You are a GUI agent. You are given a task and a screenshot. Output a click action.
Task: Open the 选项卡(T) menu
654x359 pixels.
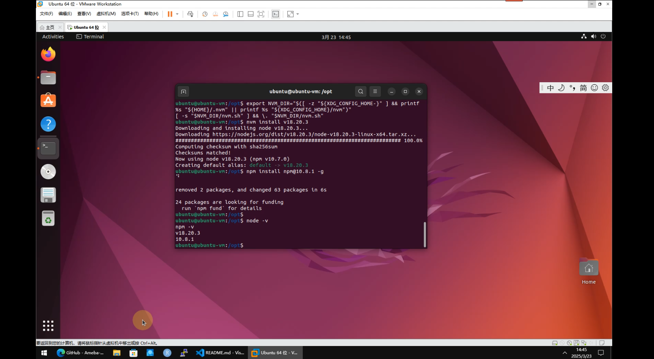point(130,14)
